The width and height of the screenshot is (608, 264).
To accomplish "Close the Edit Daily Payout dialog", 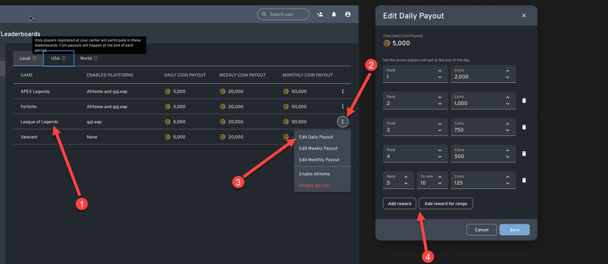I will [x=524, y=15].
